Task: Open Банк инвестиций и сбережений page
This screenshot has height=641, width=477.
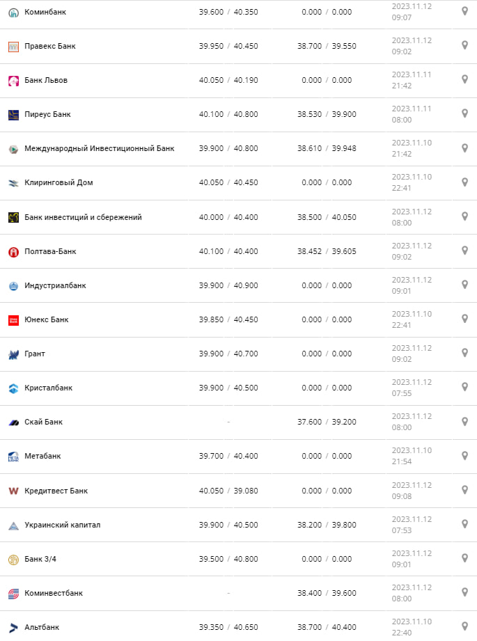Action: click(83, 217)
